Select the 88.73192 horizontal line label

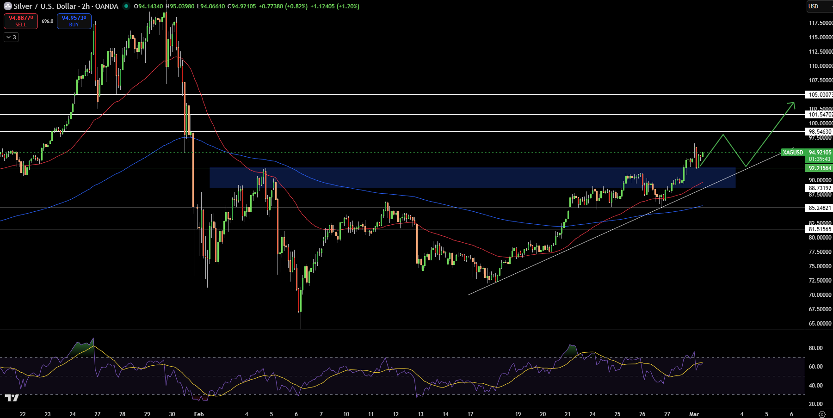tap(820, 188)
